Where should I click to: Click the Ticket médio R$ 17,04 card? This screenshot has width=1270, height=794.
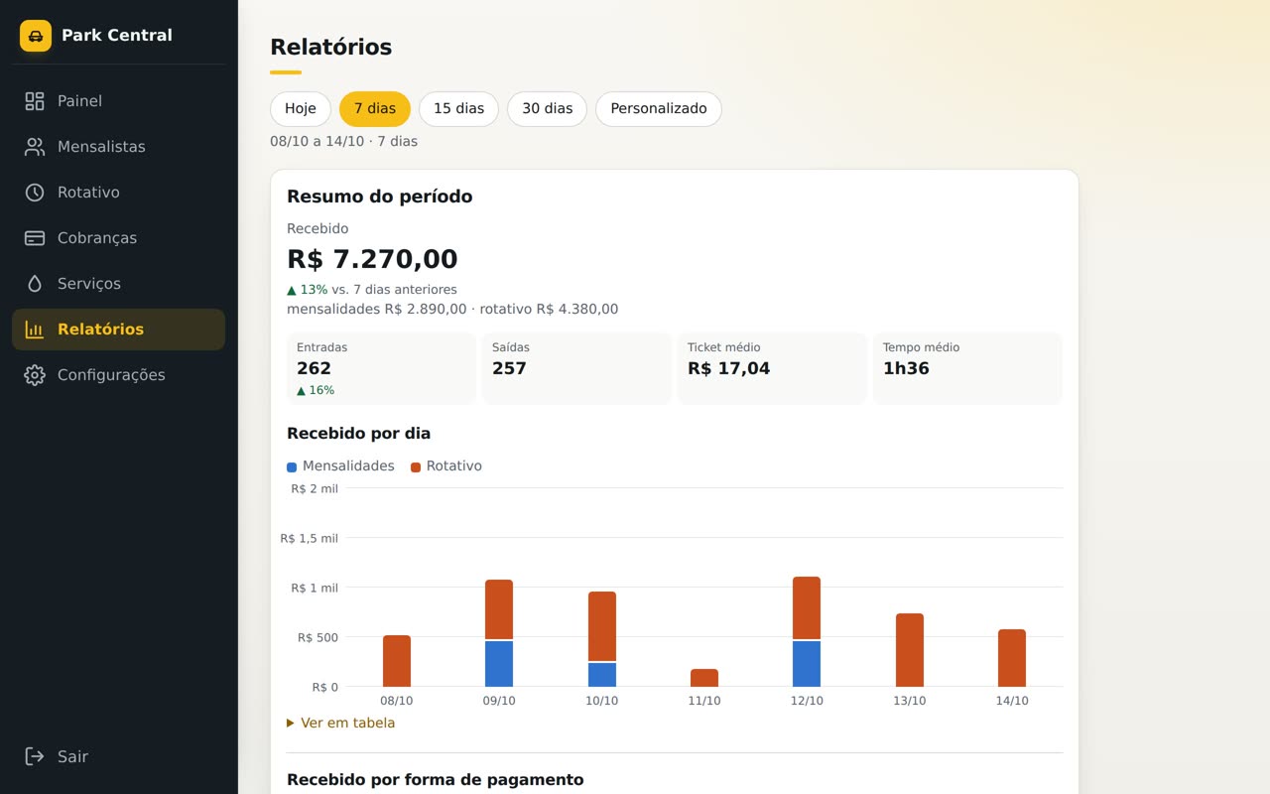(773, 368)
